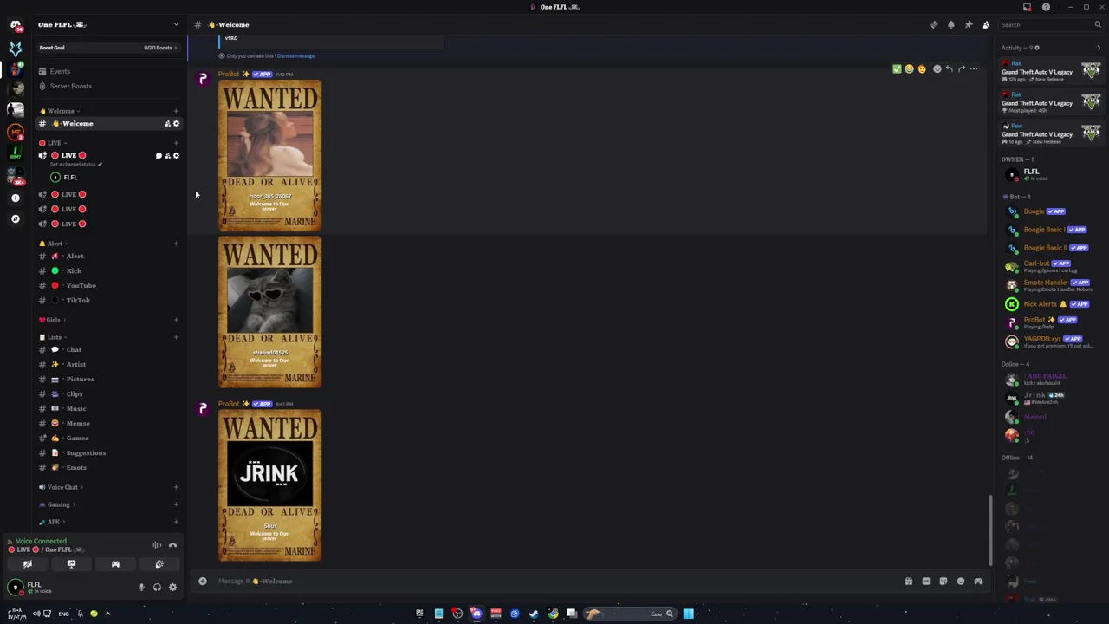Open the JRINK wanted poster image
The image size is (1109, 624).
269,485
